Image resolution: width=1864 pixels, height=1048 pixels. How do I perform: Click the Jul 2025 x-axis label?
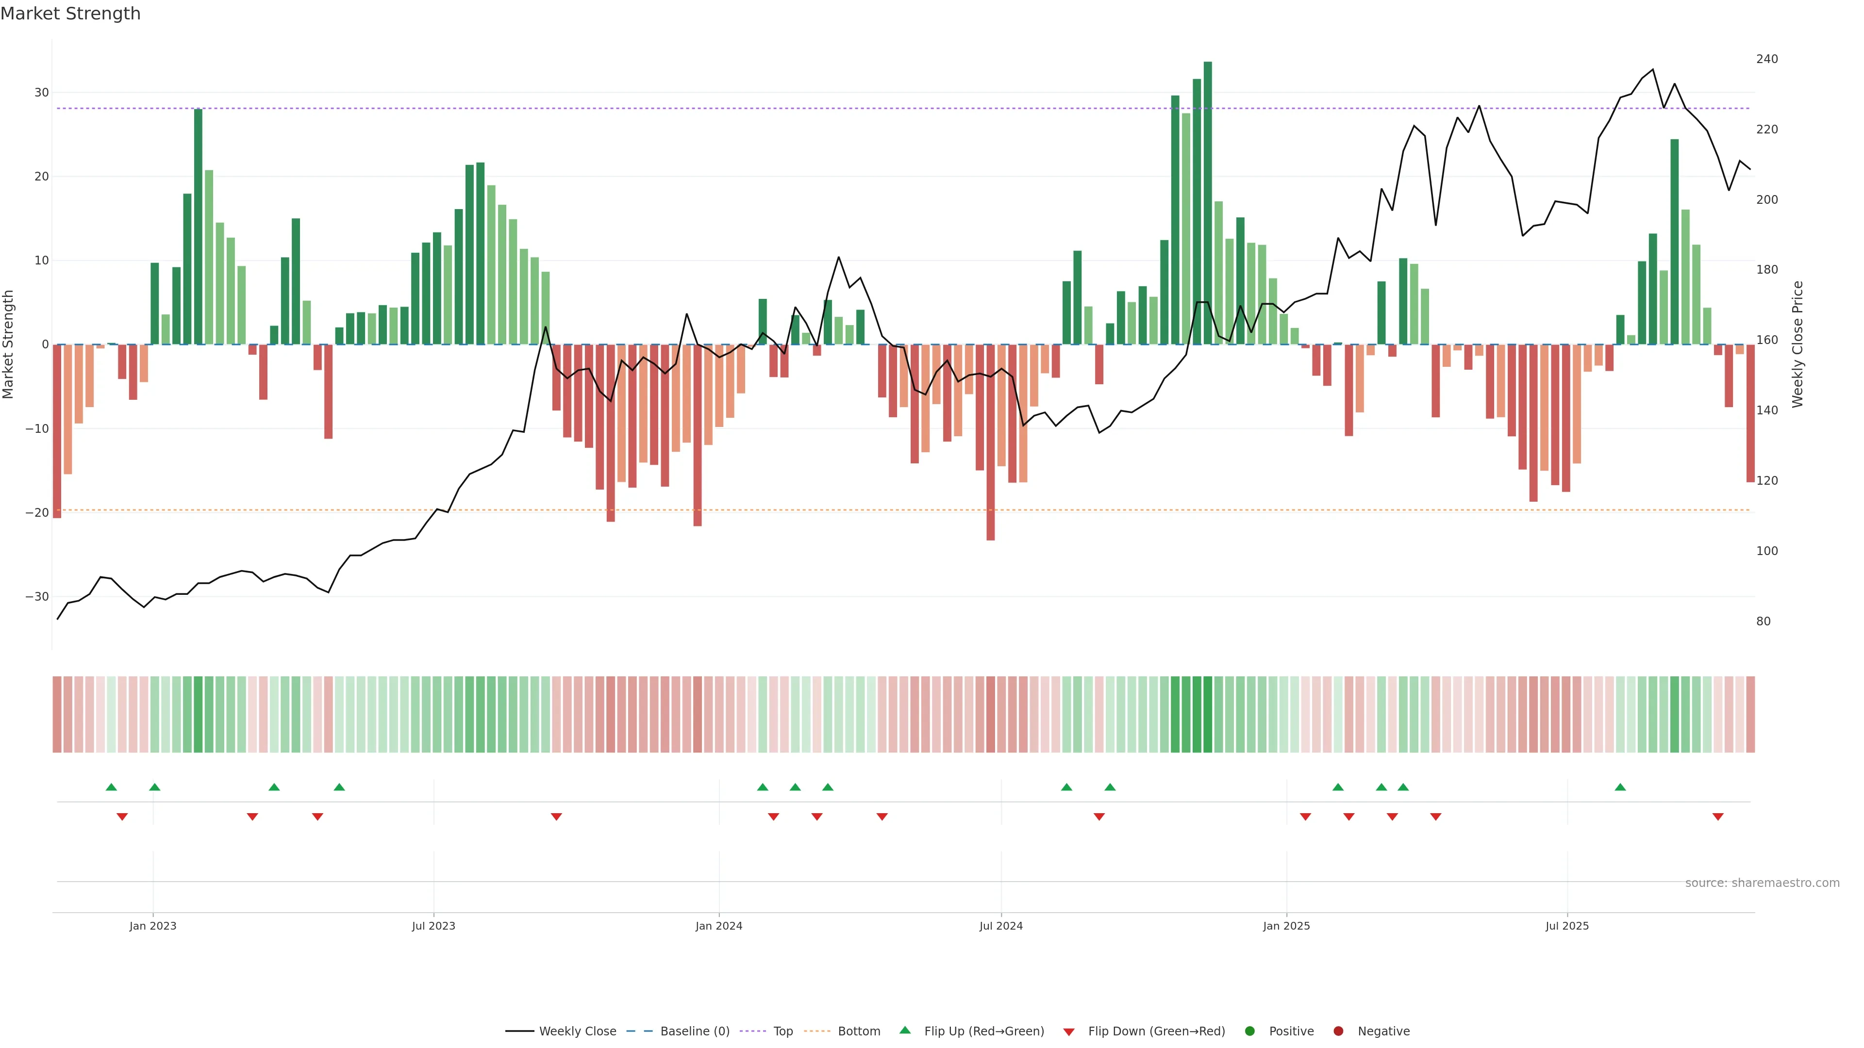pos(1566,926)
